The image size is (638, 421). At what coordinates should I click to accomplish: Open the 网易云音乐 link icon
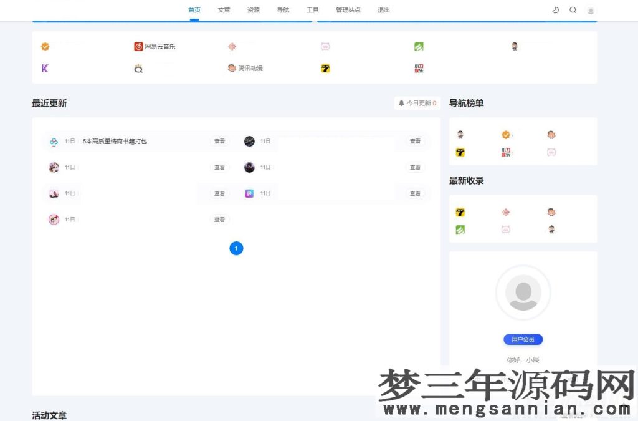[x=138, y=46]
